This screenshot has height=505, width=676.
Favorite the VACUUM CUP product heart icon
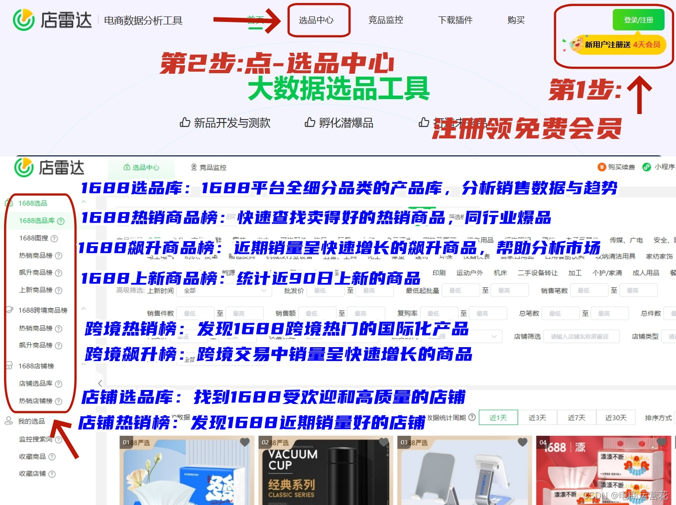tap(383, 442)
